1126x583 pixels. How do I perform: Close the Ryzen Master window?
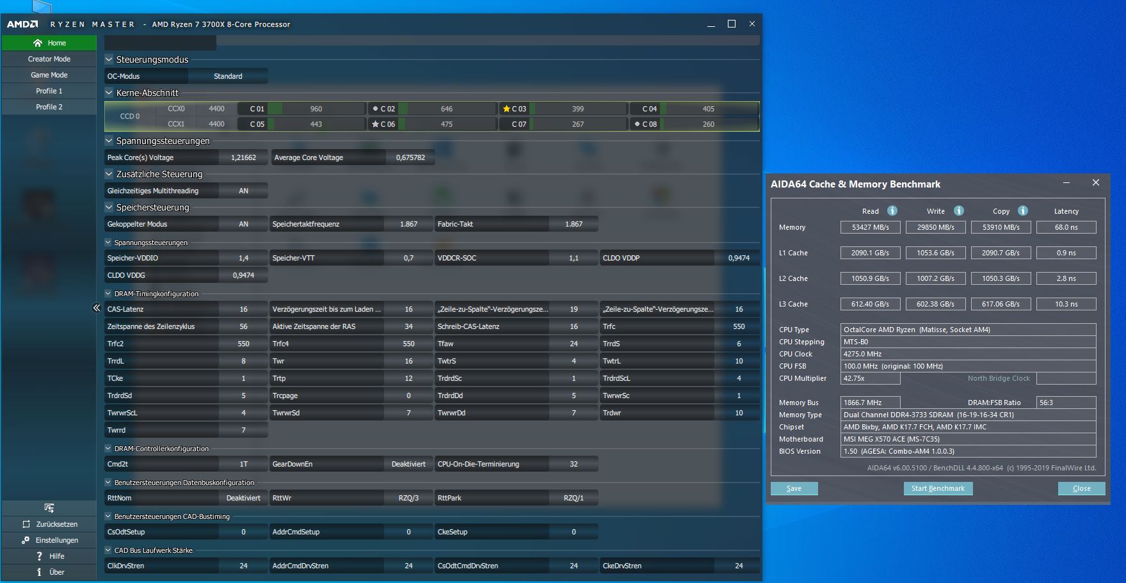click(x=752, y=24)
